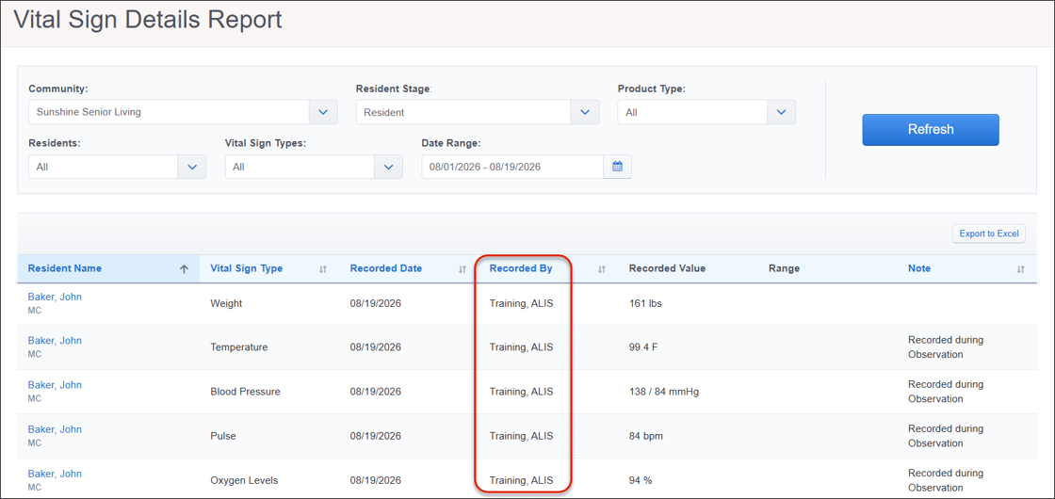Image resolution: width=1055 pixels, height=499 pixels.
Task: Click the Range column header
Action: (x=784, y=268)
